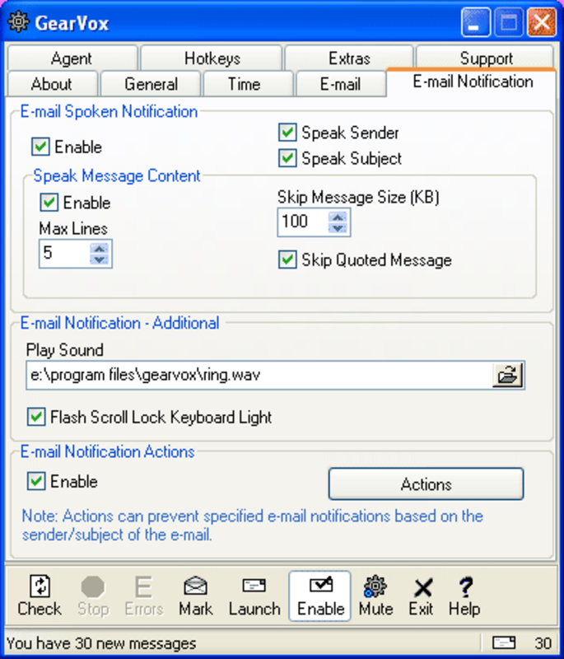Select the E-mail Notification tab
Screen dimensions: 564x659
[473, 82]
